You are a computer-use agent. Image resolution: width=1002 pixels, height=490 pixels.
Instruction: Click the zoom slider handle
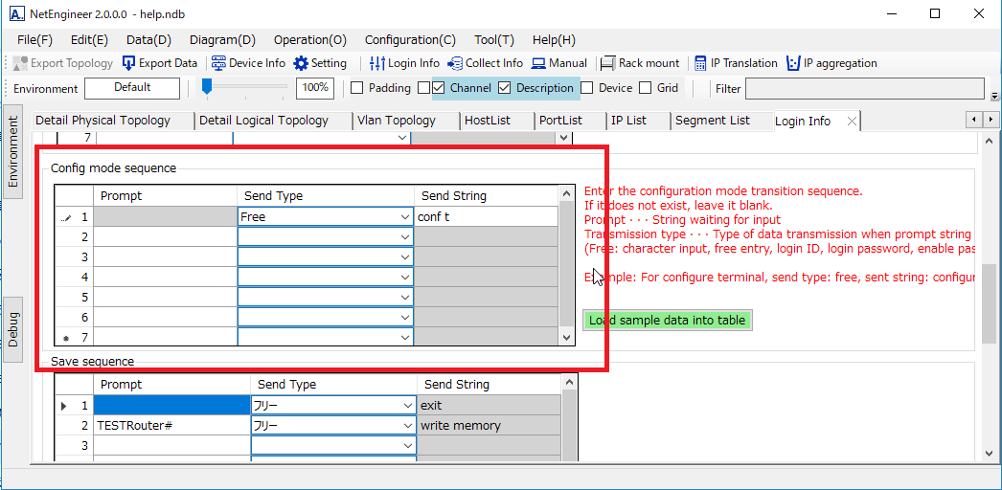[x=206, y=87]
